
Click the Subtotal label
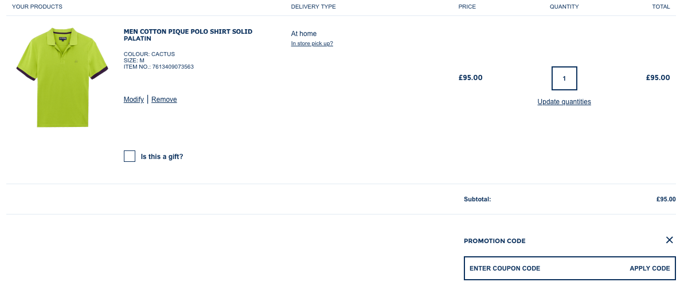pyautogui.click(x=477, y=199)
